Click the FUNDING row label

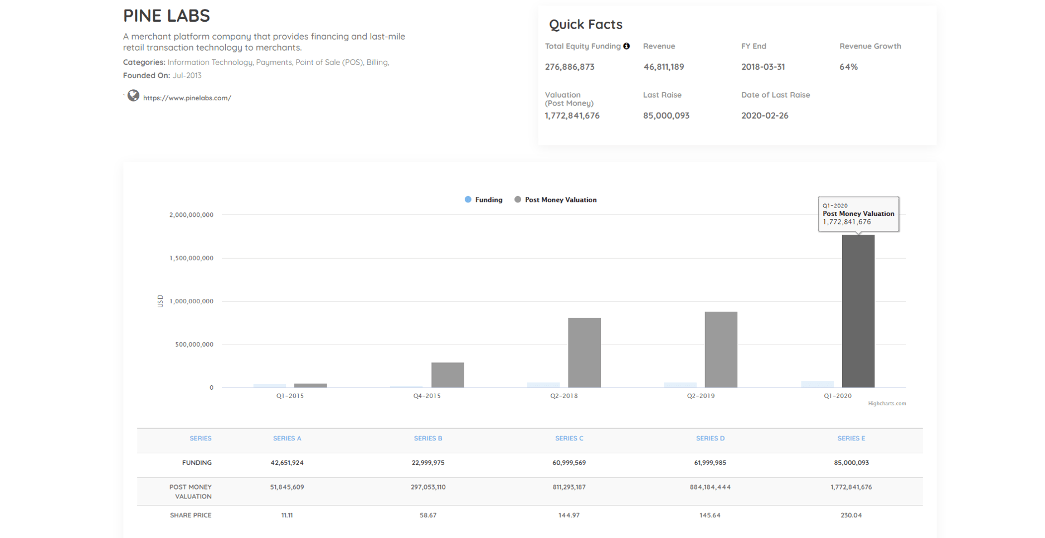click(x=197, y=463)
